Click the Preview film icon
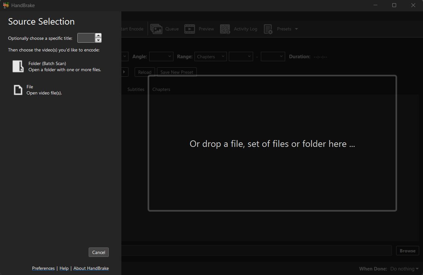 [190, 29]
